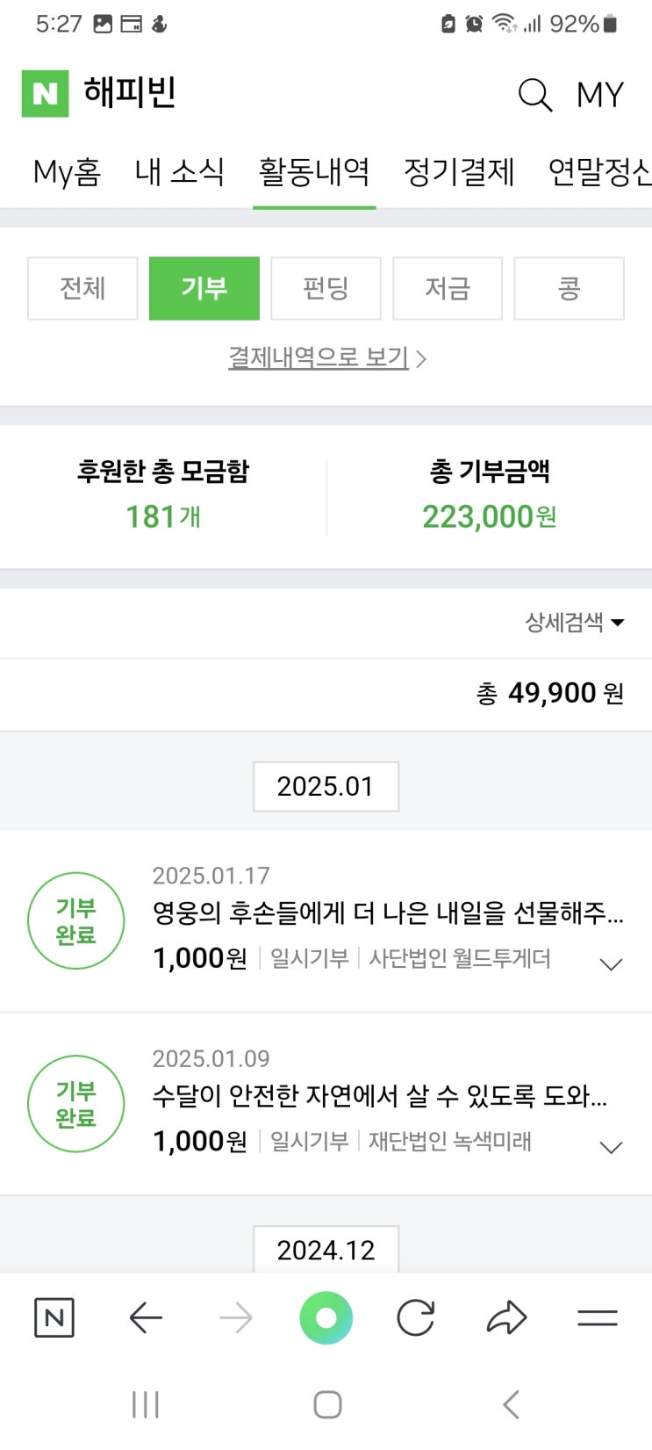Open the search magnifier icon
This screenshot has height=1450, width=652.
click(x=534, y=94)
